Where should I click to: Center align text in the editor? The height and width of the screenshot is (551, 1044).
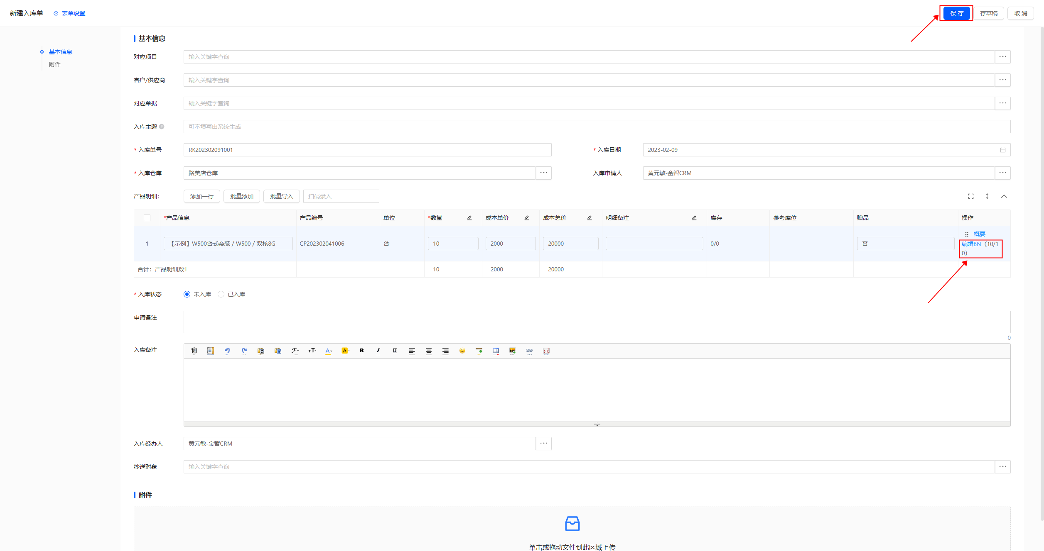(x=429, y=351)
